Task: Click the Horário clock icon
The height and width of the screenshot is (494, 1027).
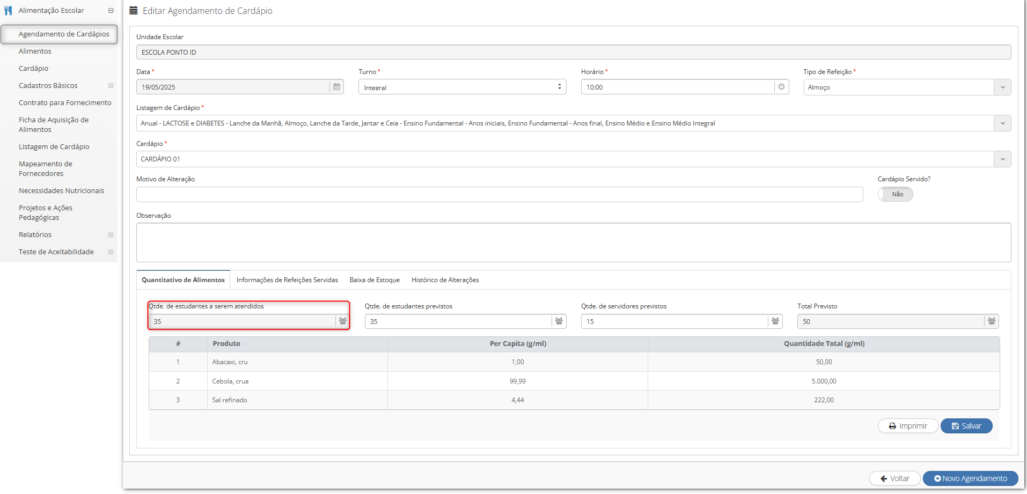Action: tap(781, 87)
